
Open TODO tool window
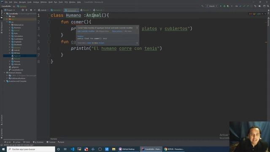27,142
